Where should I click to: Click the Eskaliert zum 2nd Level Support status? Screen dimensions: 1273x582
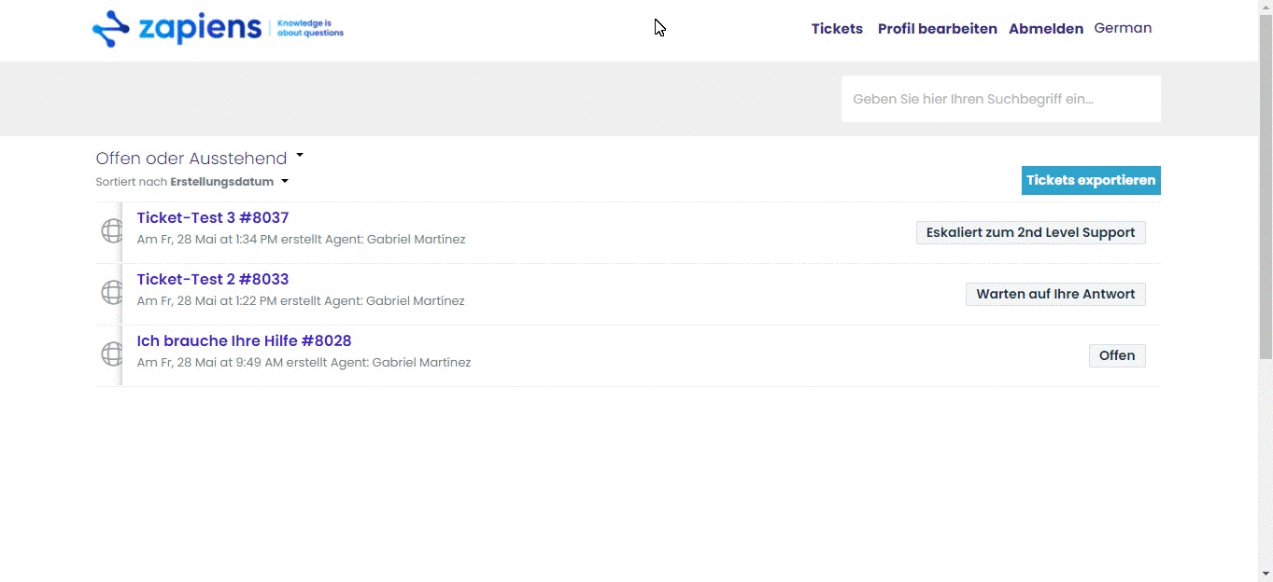[x=1031, y=232]
